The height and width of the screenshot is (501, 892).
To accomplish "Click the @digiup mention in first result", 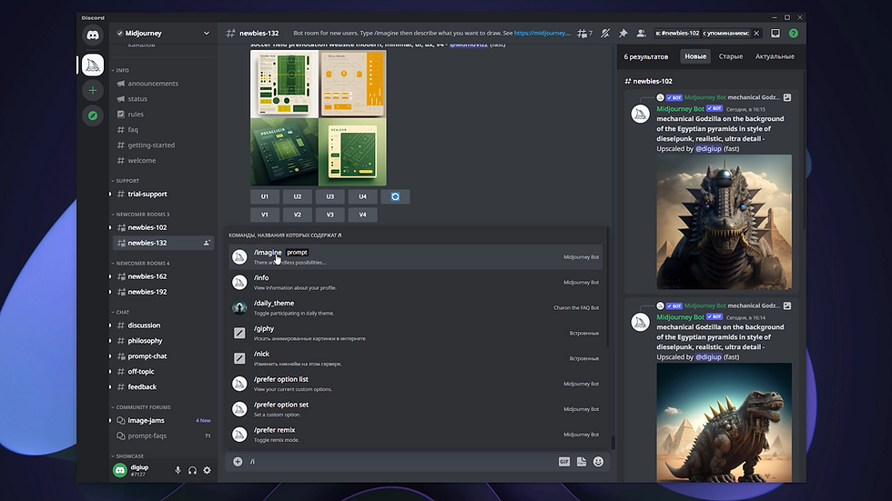I will [x=708, y=149].
